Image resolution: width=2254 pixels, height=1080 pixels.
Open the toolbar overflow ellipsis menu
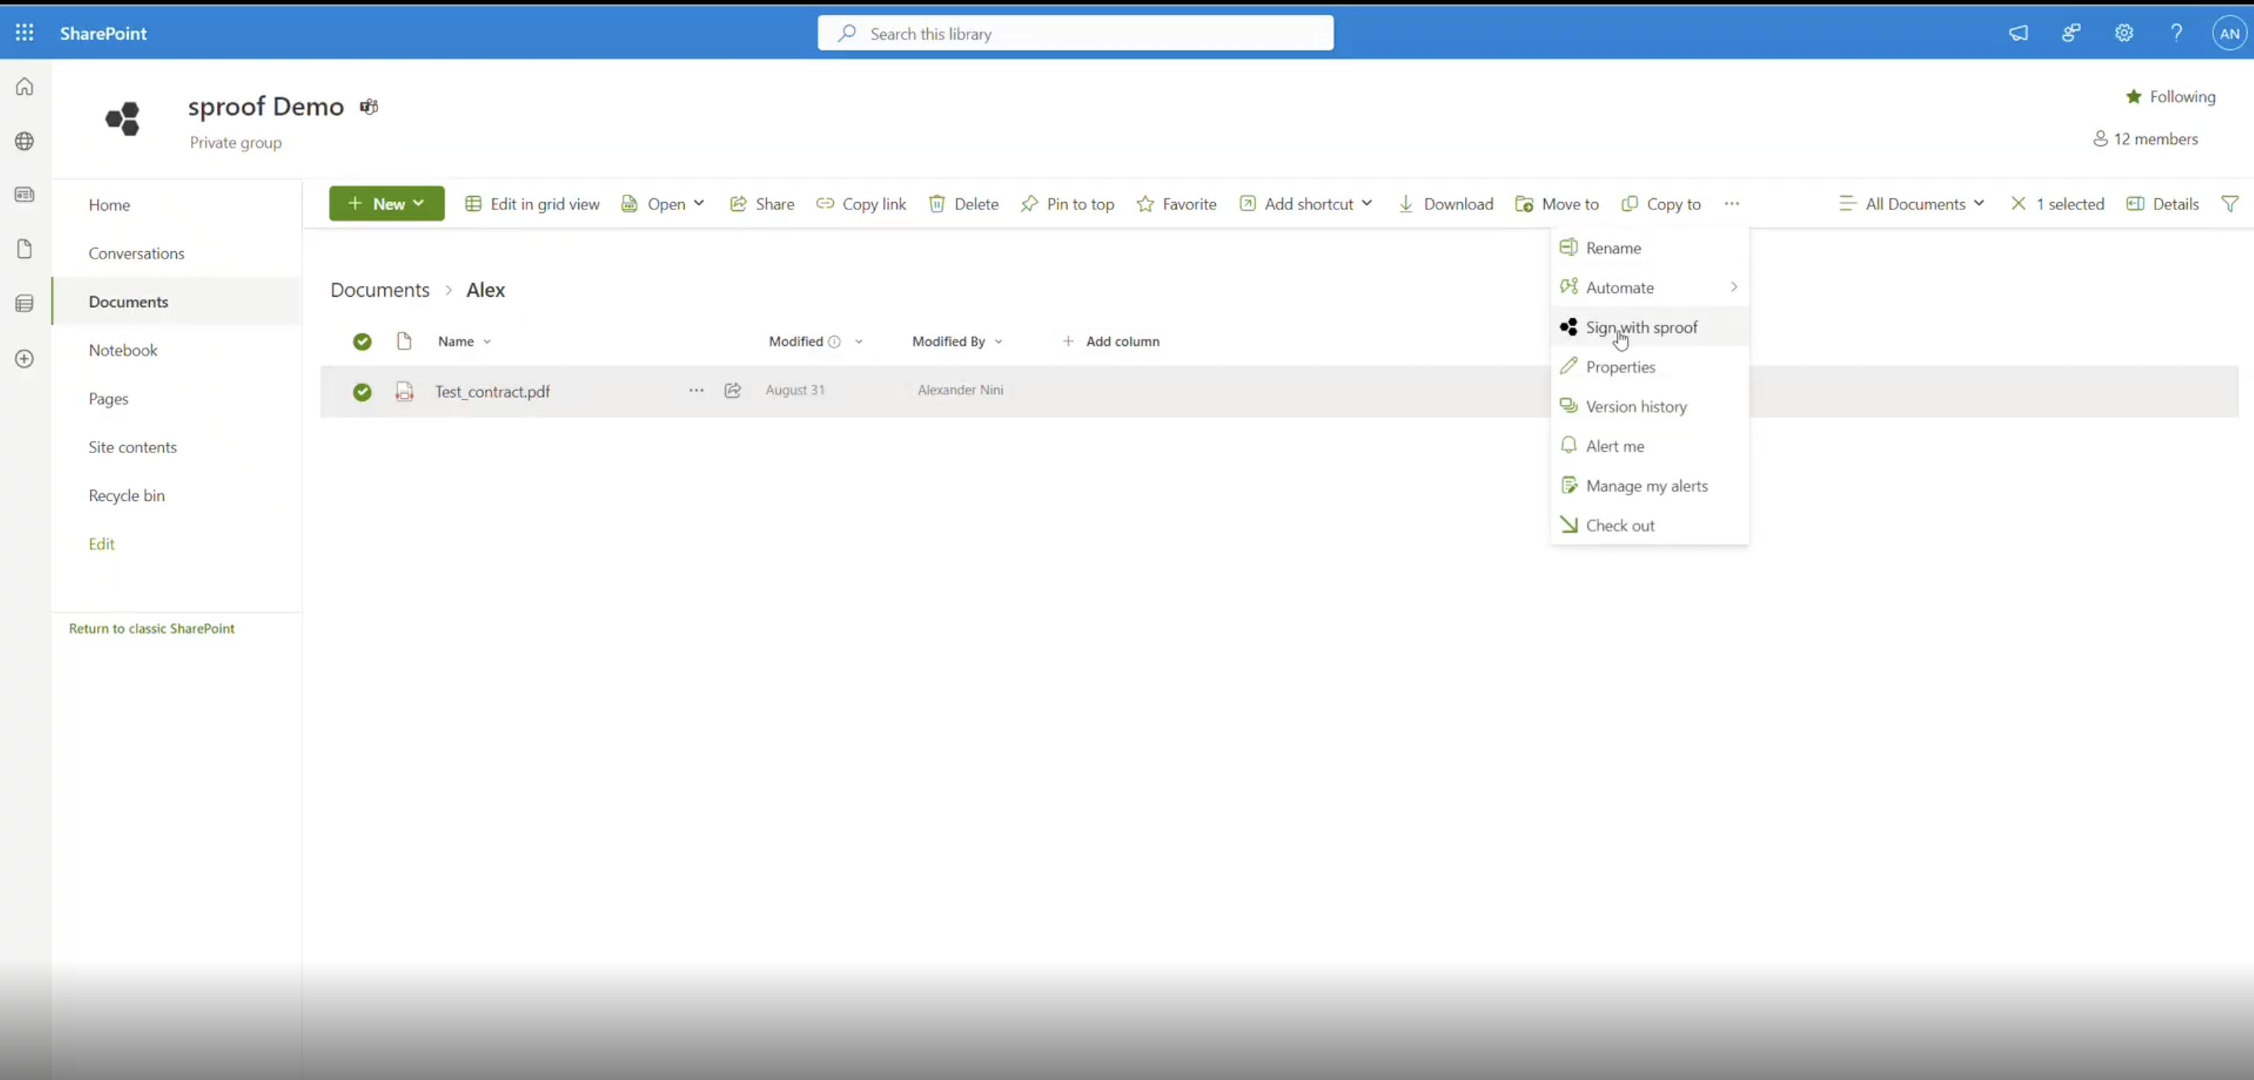tap(1732, 203)
